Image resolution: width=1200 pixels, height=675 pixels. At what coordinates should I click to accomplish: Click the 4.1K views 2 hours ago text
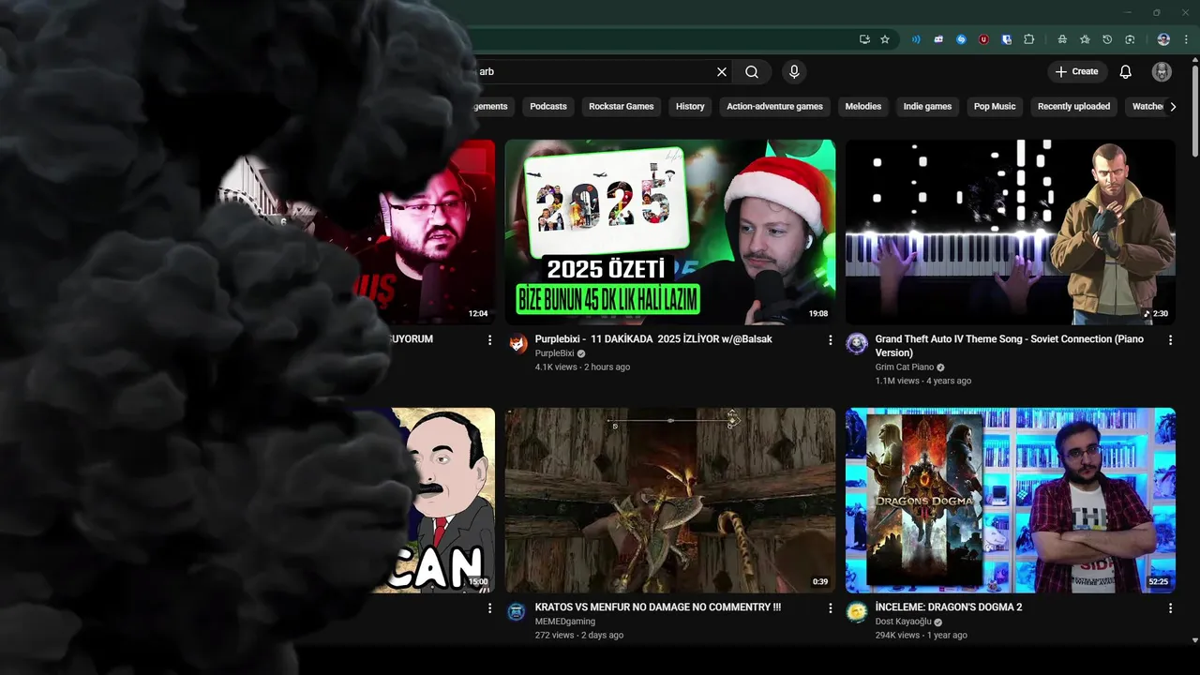point(582,367)
